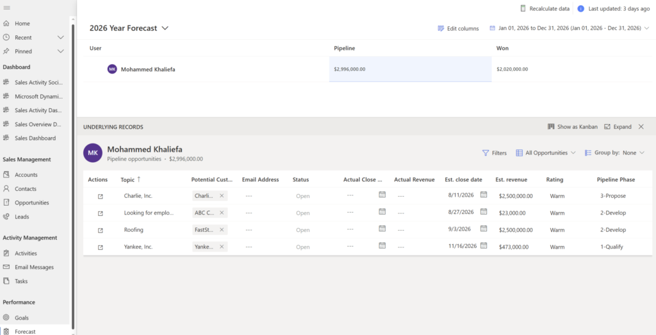Click pipeline phase 1-Qualify
This screenshot has height=335, width=656.
point(612,247)
